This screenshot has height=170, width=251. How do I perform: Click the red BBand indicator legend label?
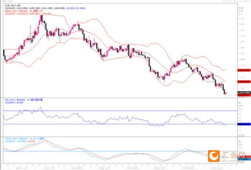(24, 11)
